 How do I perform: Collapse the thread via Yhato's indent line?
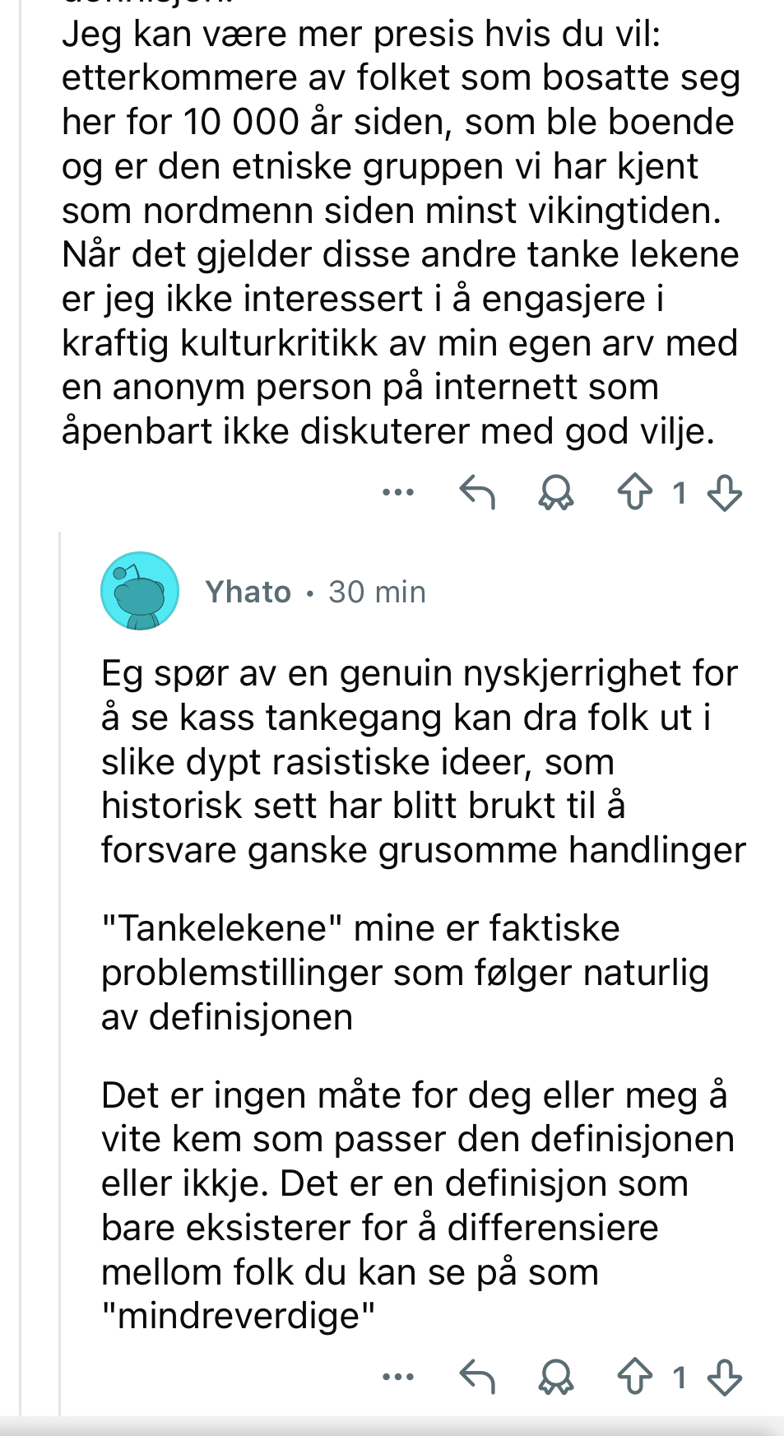[x=60, y=971]
